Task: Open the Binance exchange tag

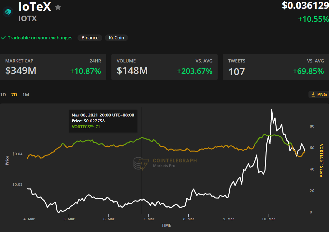Action: [90, 38]
